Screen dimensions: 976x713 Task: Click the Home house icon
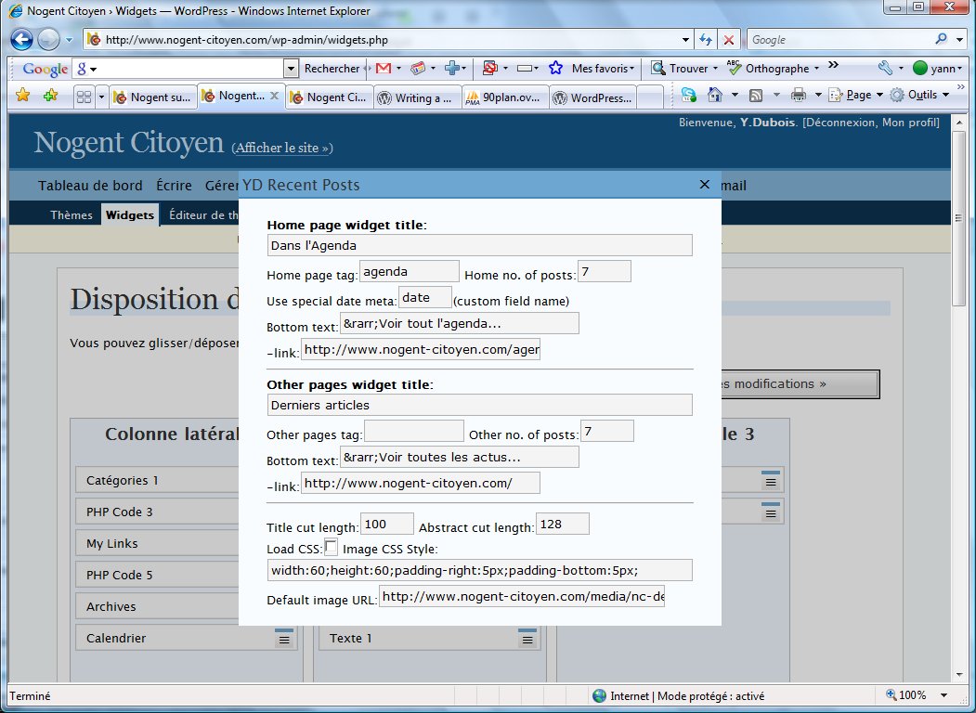click(x=715, y=95)
